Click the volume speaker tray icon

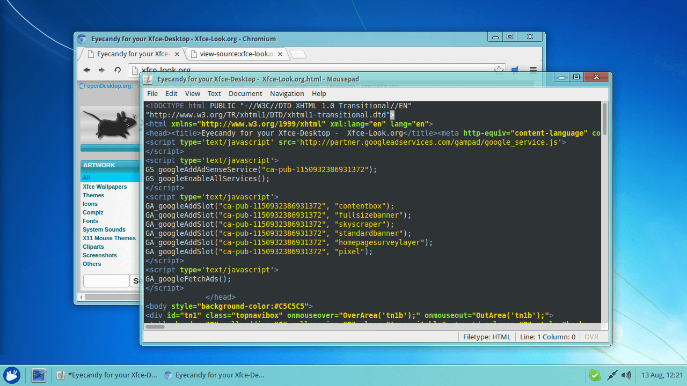click(626, 375)
